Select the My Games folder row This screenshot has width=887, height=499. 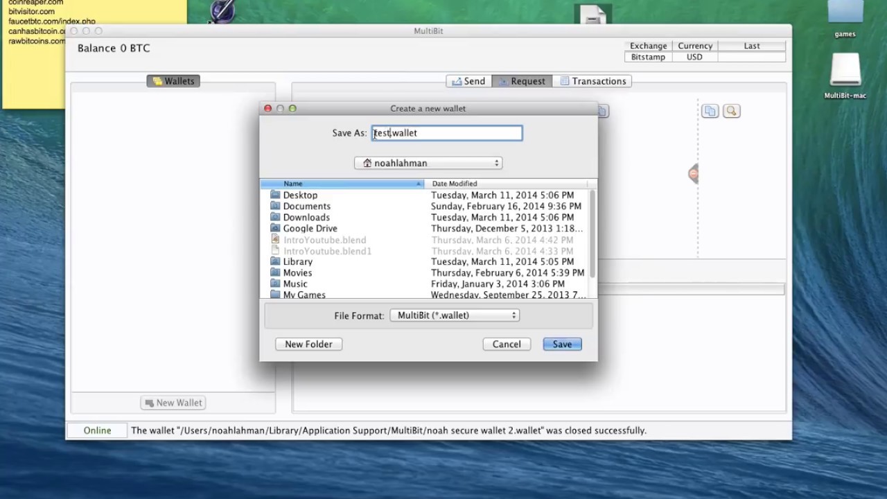pyautogui.click(x=424, y=295)
